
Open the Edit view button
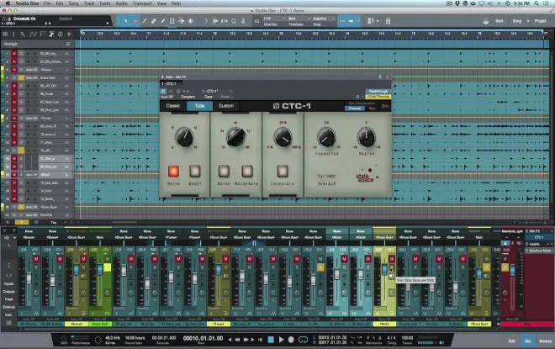tap(511, 341)
